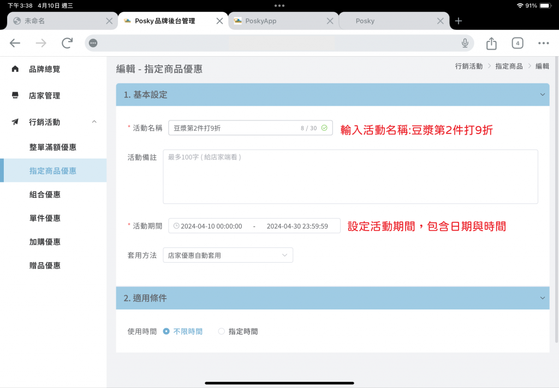Click the browser forward arrow
Image resolution: width=559 pixels, height=388 pixels.
coord(41,43)
